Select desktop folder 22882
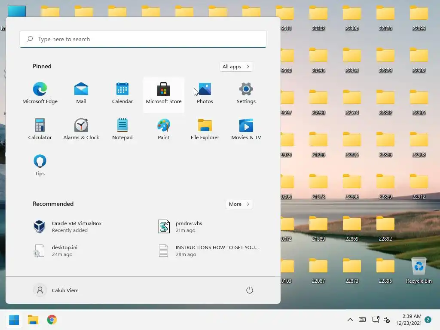The image size is (440, 330). tap(385, 102)
